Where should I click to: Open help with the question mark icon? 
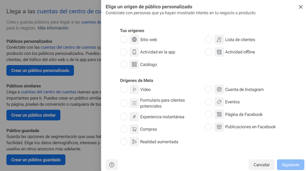112,165
